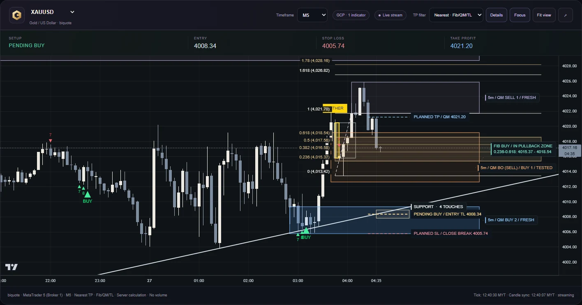Click the Focus button
The image size is (582, 305).
click(520, 15)
